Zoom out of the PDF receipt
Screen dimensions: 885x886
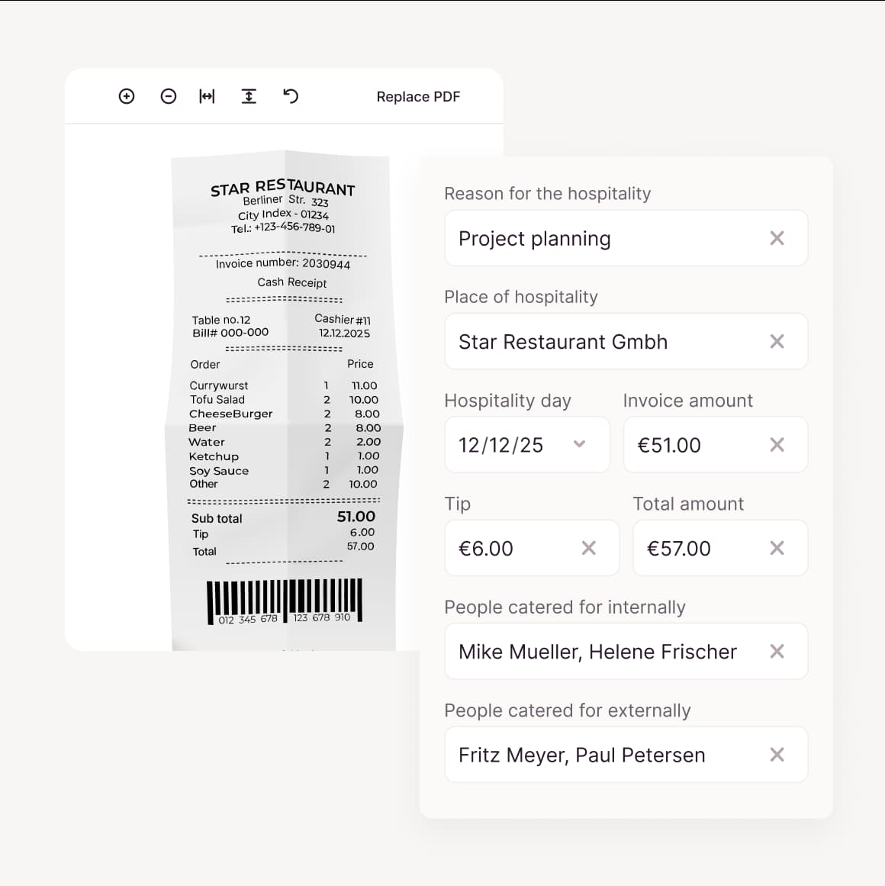tap(169, 96)
